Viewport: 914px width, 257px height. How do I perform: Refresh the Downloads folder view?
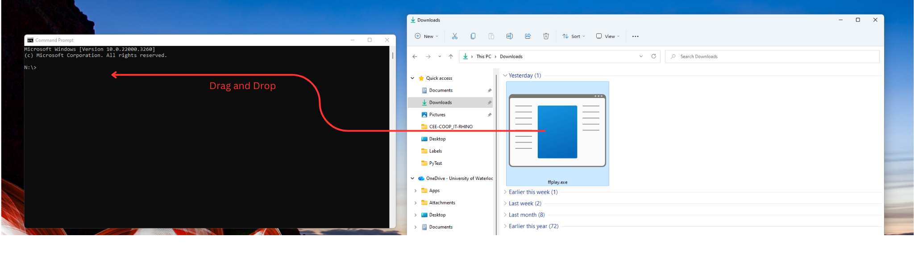[653, 56]
